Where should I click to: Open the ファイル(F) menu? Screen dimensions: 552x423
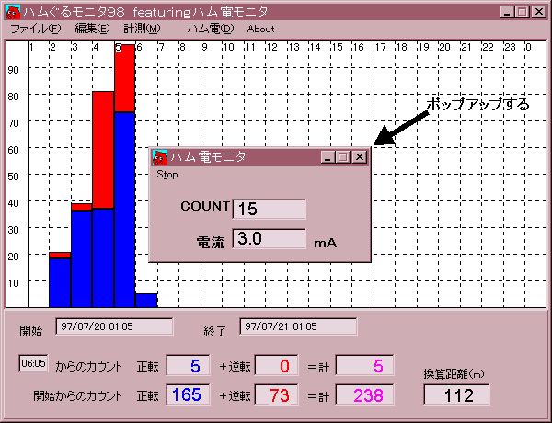pos(35,29)
